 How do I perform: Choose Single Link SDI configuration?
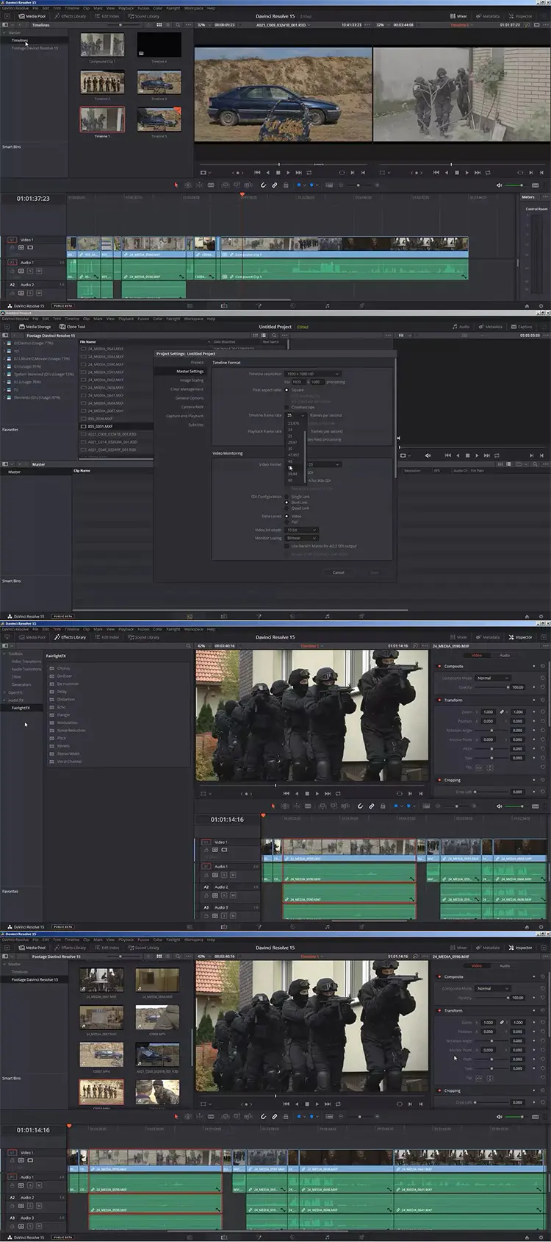(287, 497)
